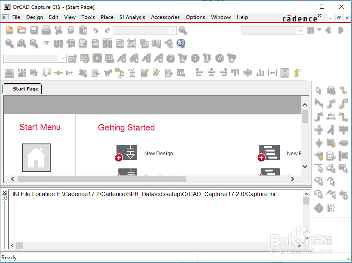Click the session log scroll up arrow
This screenshot has width=352, height=263.
(306, 194)
